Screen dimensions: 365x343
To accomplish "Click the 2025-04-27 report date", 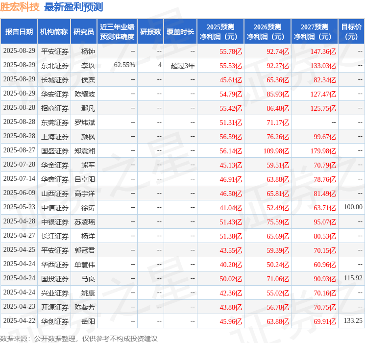I will (x=19, y=235).
